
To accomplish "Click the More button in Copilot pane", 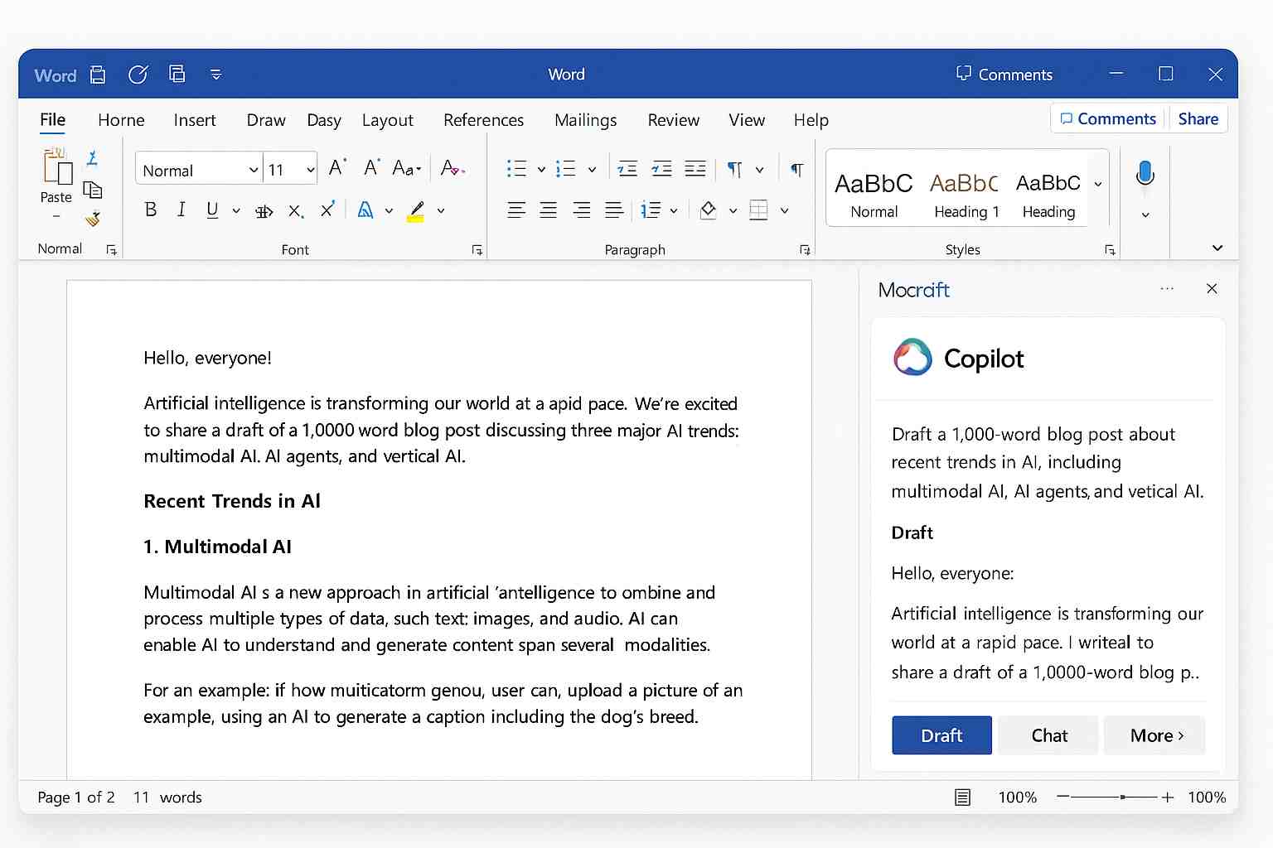I will coord(1155,735).
